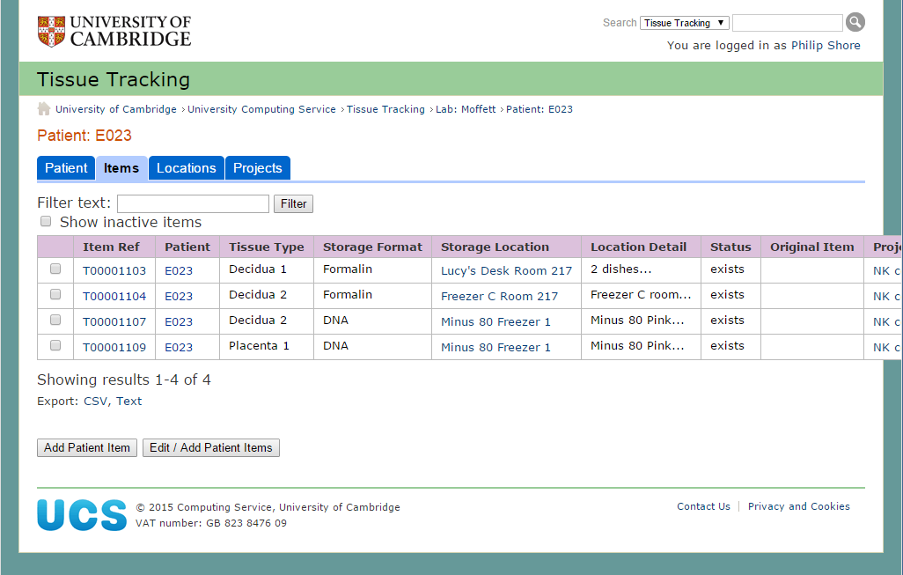
Task: Open the Privacy and Cookies link
Action: coord(799,506)
